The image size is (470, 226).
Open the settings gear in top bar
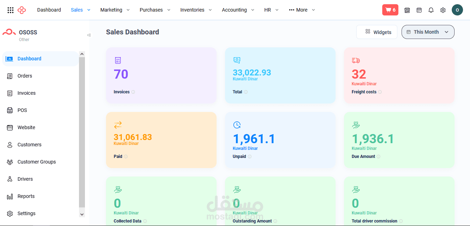pyautogui.click(x=443, y=10)
